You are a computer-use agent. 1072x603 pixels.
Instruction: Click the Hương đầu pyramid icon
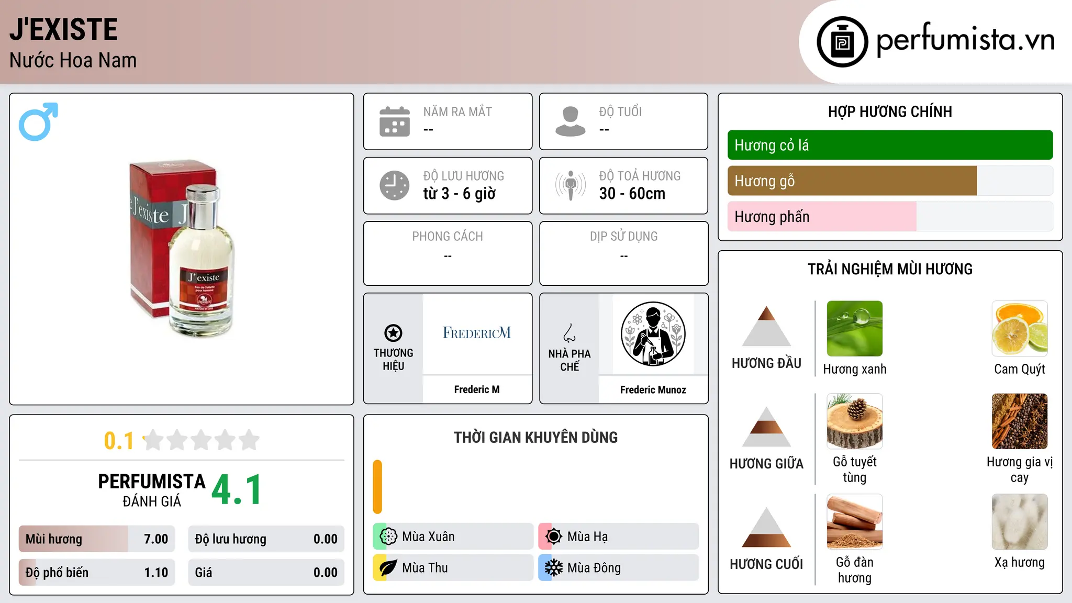[x=766, y=326]
